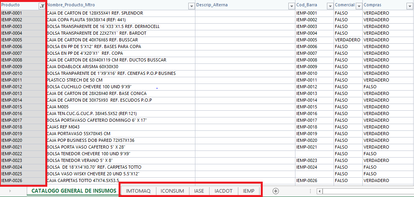Select product cell IEMP-0001

23,13
